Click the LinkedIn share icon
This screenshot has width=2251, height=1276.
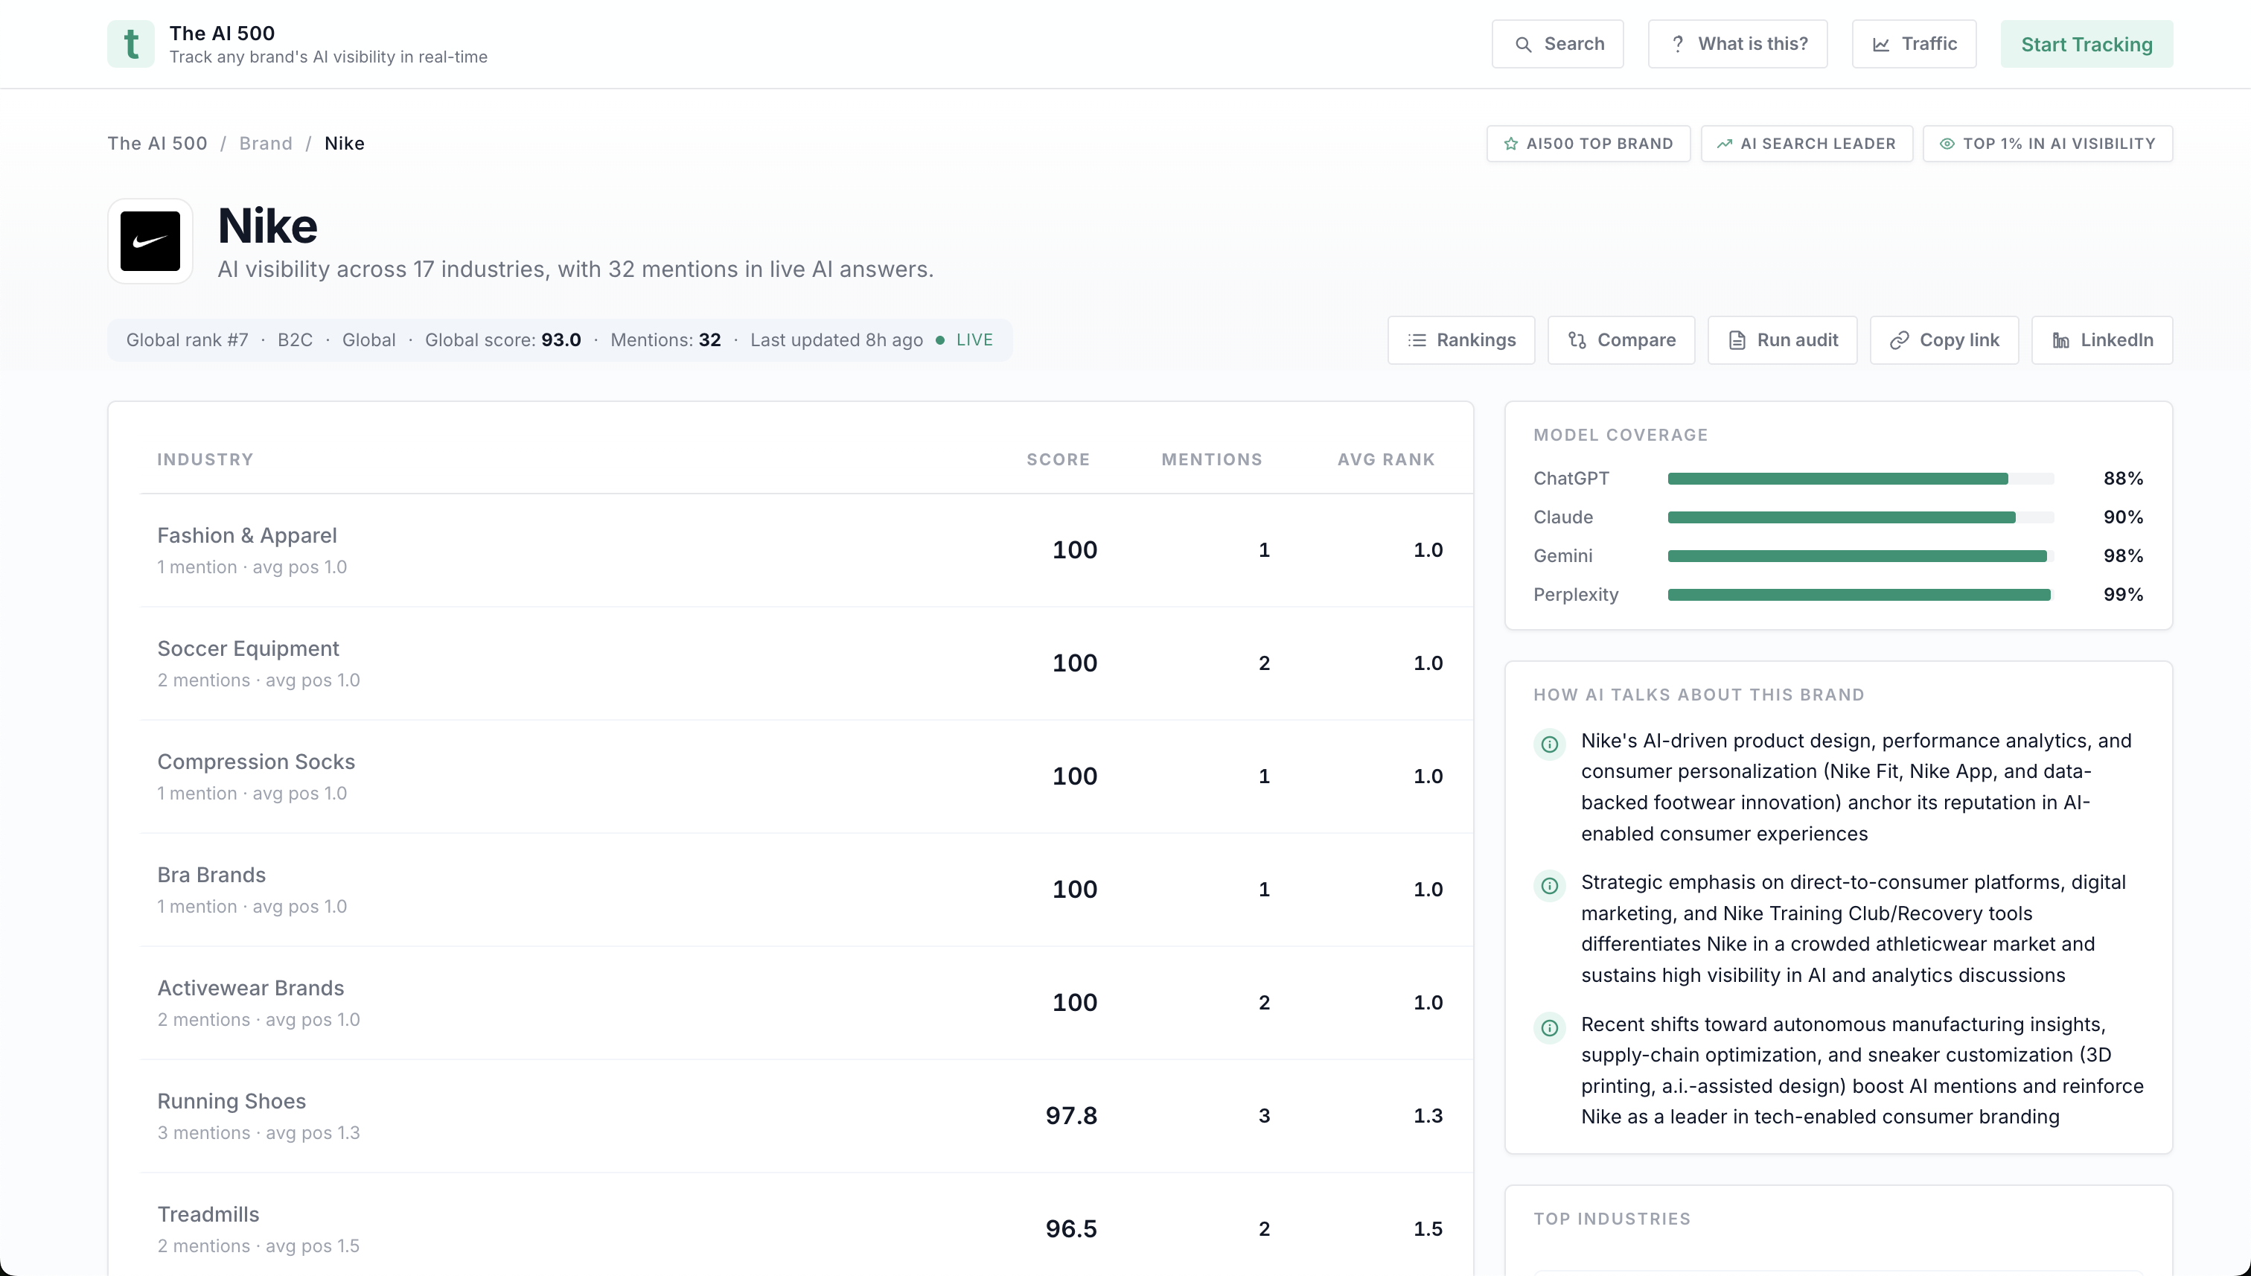tap(2061, 340)
